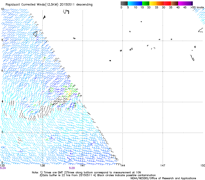
Task: Click the latitude label '8'
Action: point(2,40)
